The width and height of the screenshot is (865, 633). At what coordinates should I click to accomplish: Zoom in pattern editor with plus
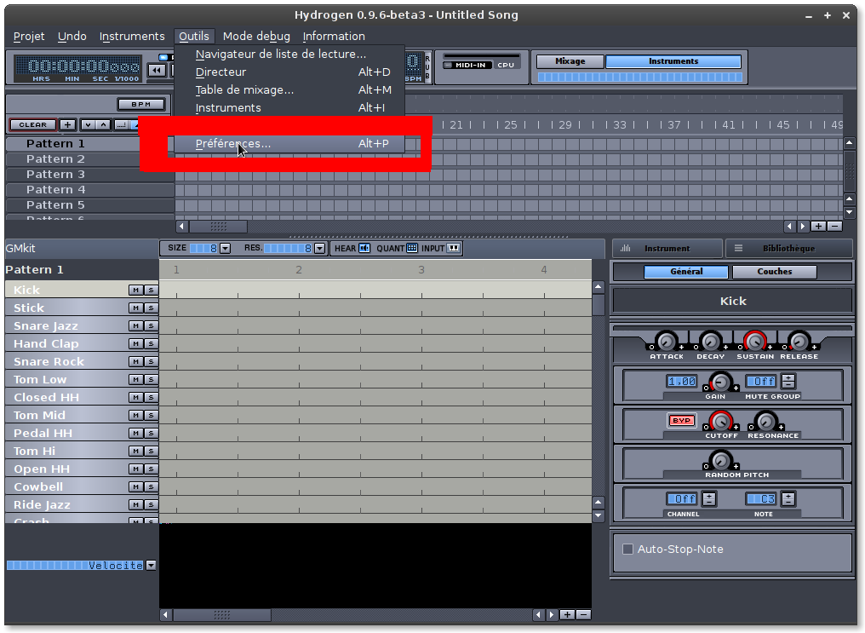568,615
